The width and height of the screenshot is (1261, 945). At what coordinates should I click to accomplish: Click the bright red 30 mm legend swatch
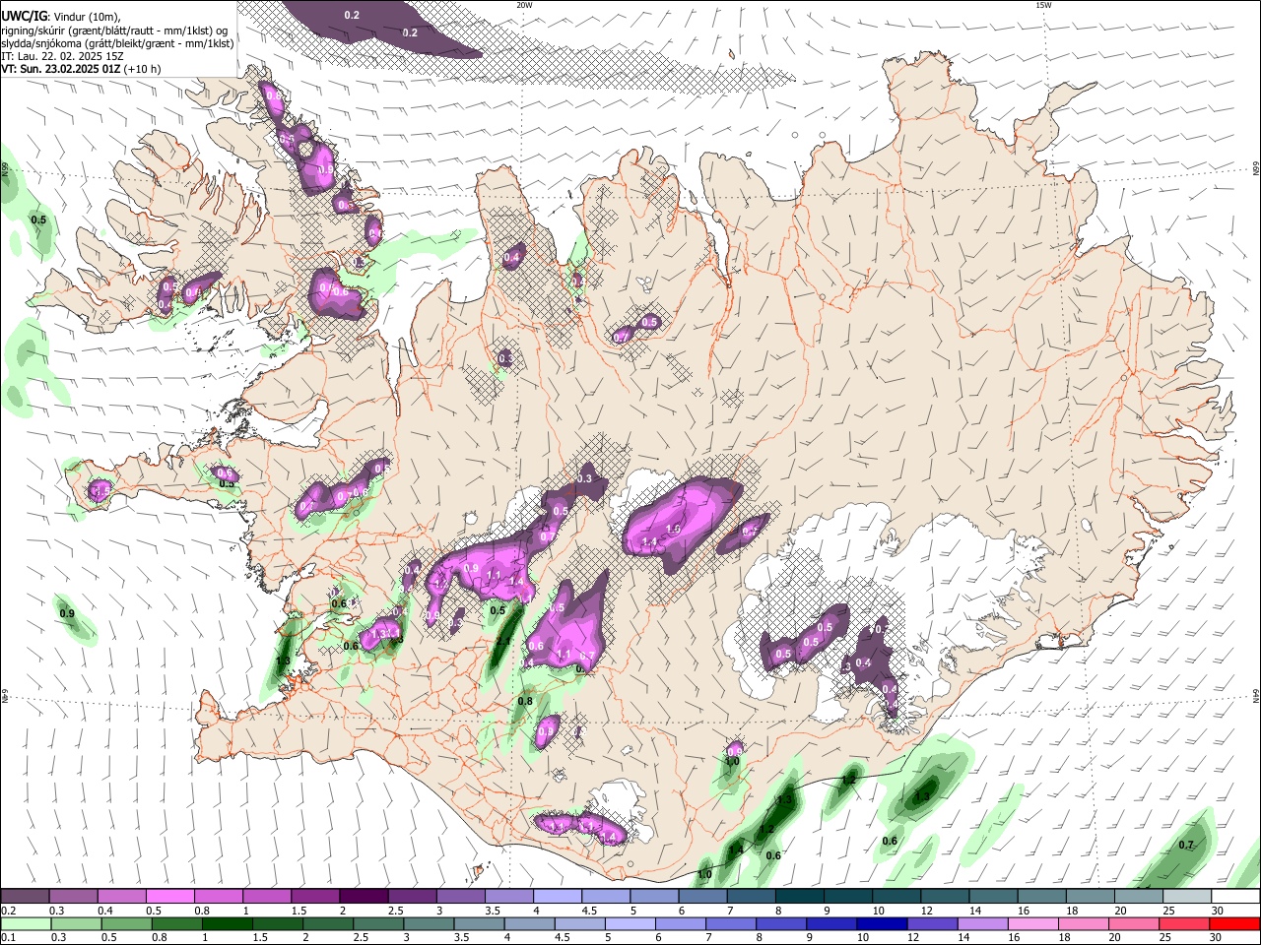tap(1234, 923)
